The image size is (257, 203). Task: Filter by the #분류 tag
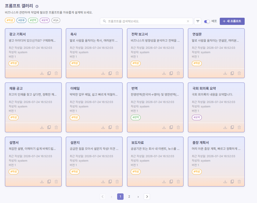(x=22, y=20)
